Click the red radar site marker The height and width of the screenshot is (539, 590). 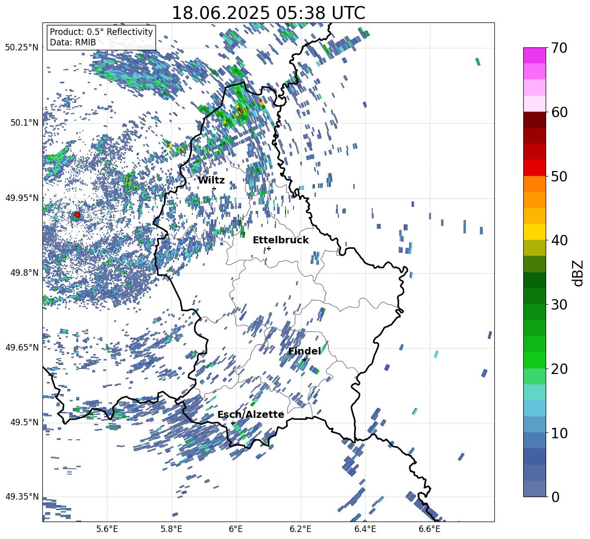point(77,214)
